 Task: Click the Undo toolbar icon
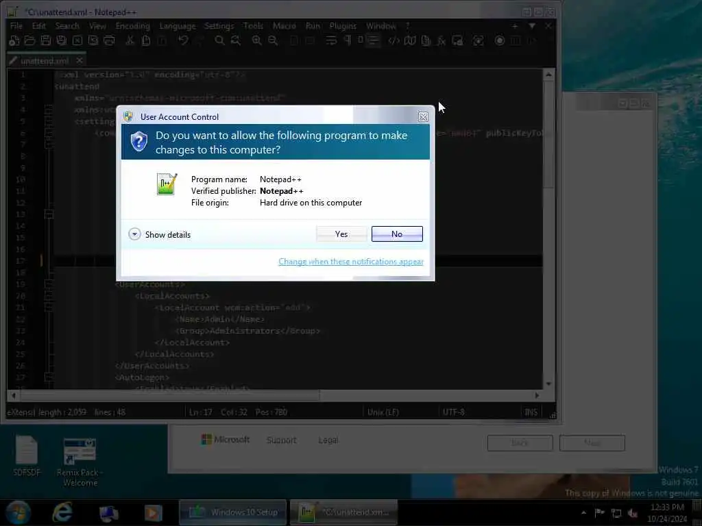click(183, 40)
